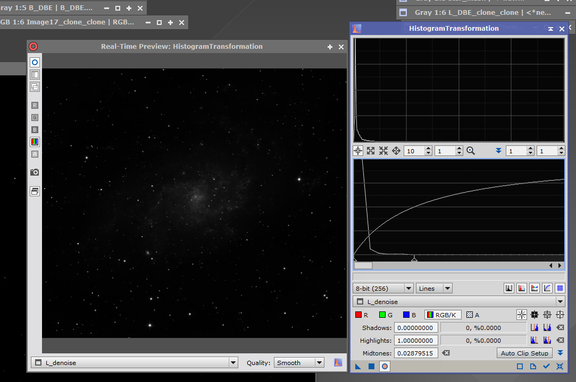Select the histogram zoom magnifier tool

coord(470,151)
